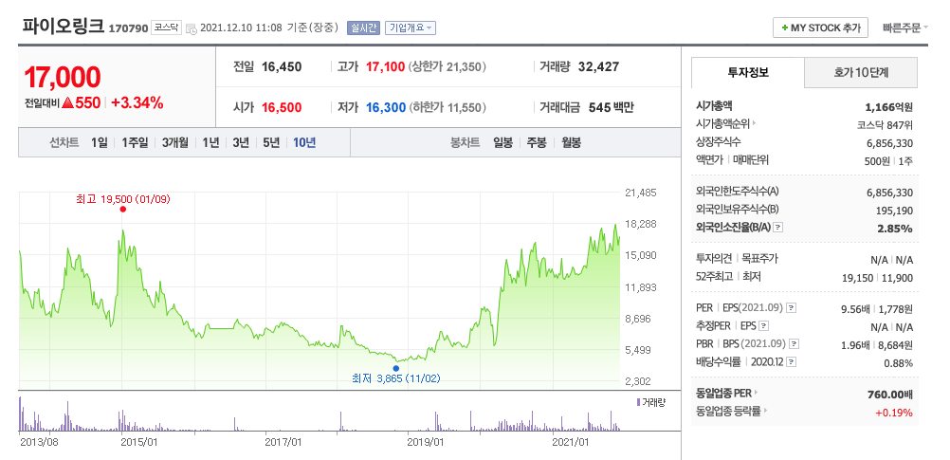
Task: Click the help icon next to EPS(2021.09)
Action: point(792,308)
